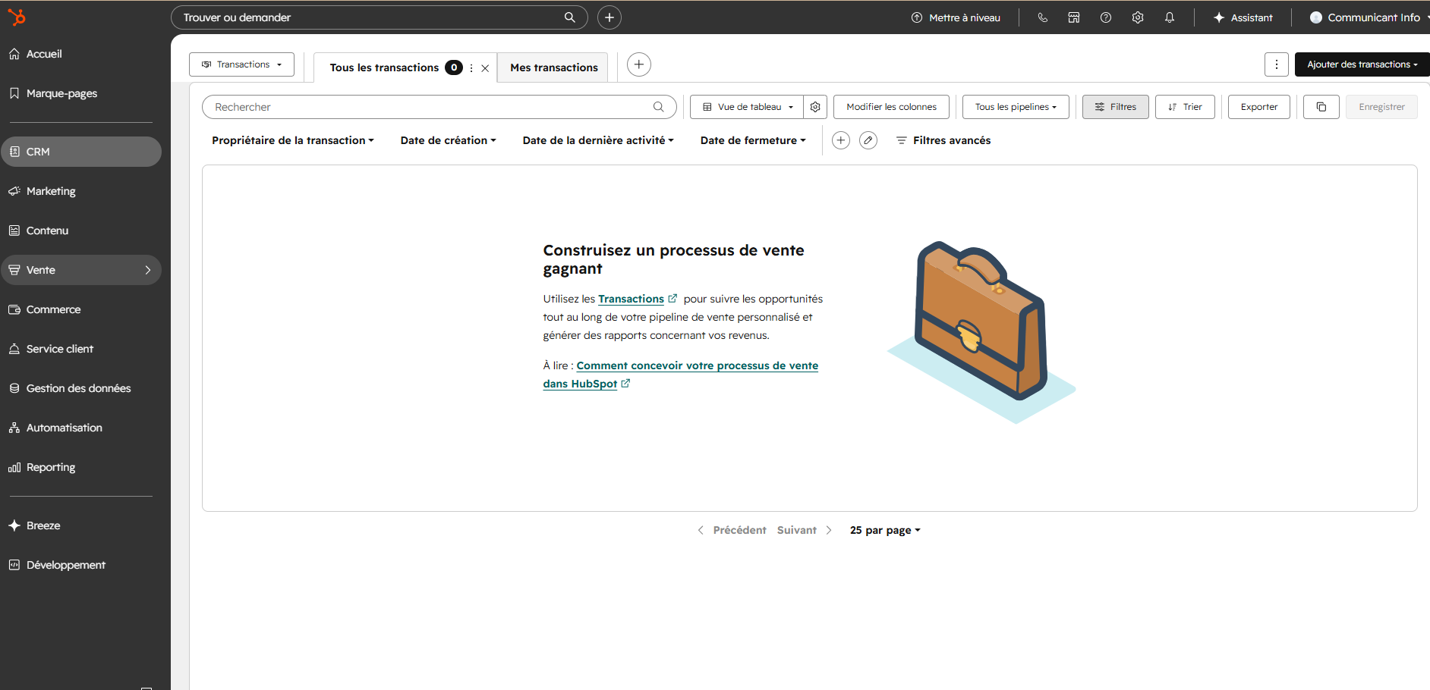The image size is (1430, 690).
Task: Open the Transactions help link
Action: [638, 299]
